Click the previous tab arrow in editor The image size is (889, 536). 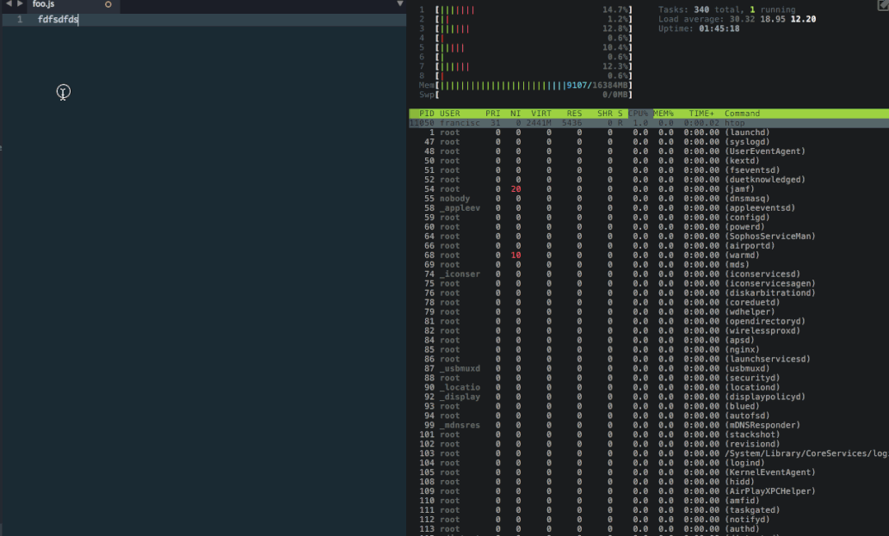(x=9, y=4)
